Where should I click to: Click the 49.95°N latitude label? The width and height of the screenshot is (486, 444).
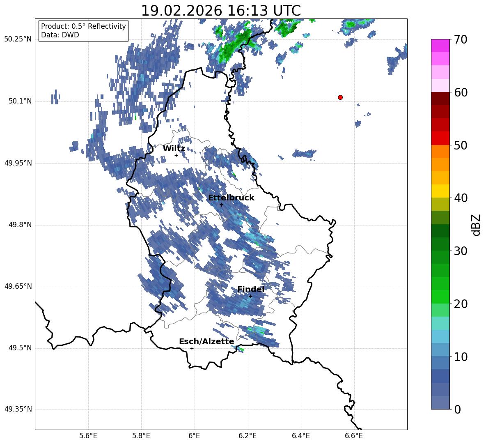[18, 163]
